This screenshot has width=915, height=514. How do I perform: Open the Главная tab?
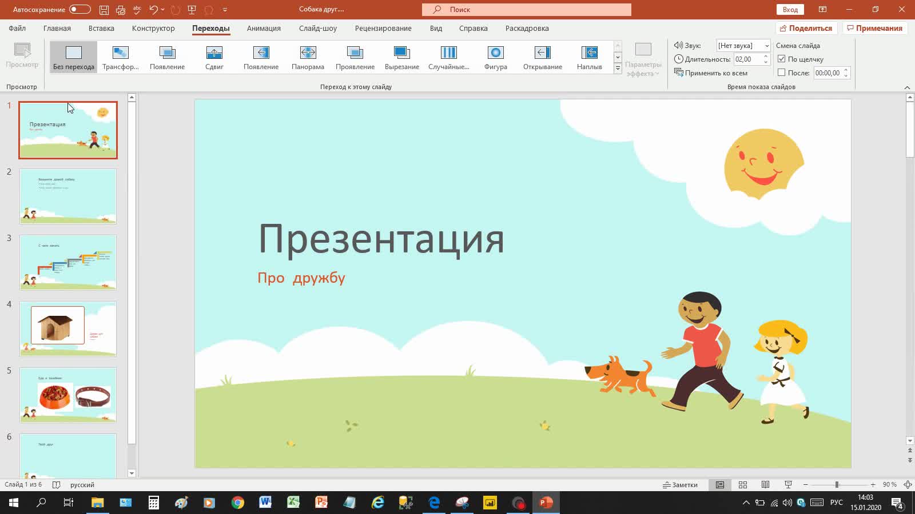point(57,28)
